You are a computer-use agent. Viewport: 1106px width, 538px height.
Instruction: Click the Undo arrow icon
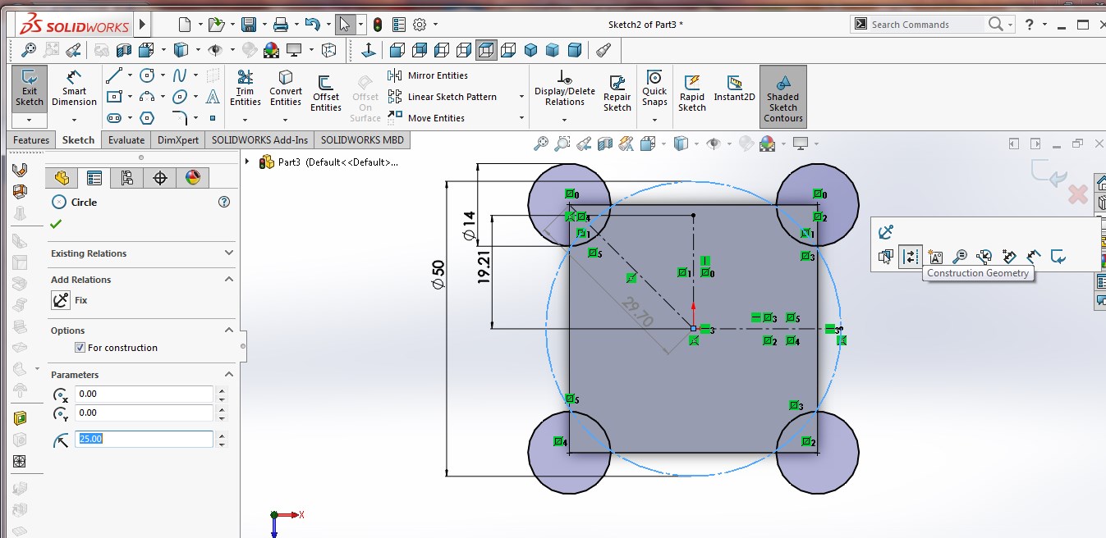[312, 25]
